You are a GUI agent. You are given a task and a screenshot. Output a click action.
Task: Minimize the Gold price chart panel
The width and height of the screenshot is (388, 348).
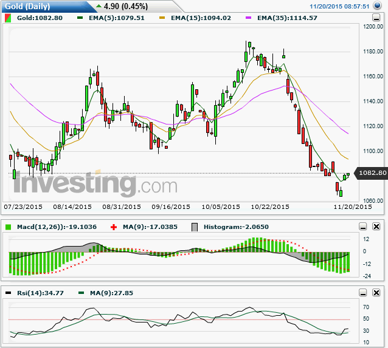click(376, 18)
